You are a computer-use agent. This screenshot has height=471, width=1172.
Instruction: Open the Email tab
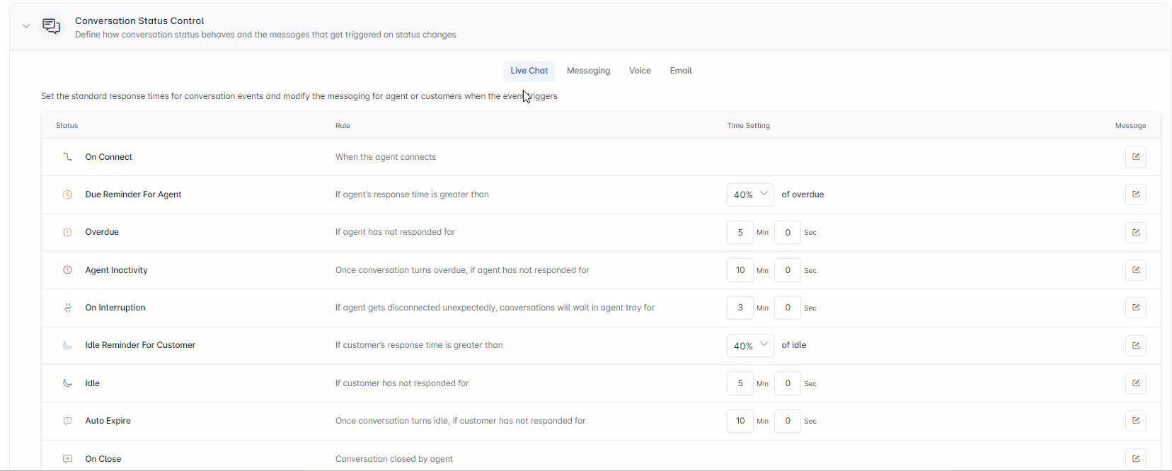coord(681,71)
